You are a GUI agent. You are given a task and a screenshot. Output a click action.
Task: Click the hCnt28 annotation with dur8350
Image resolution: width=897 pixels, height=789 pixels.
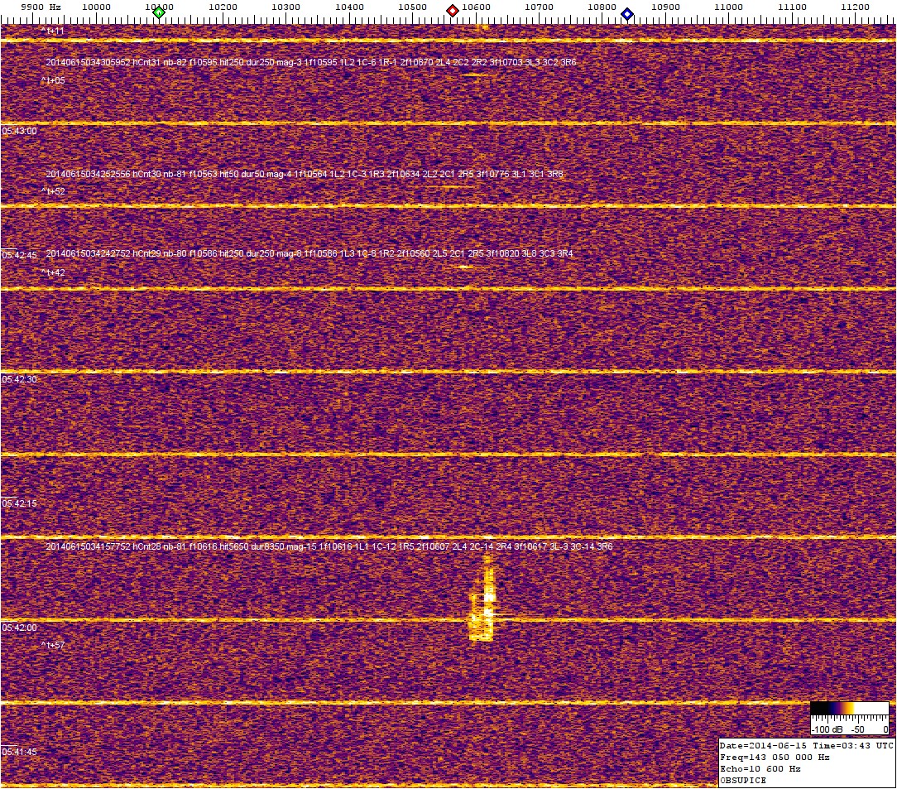coord(329,547)
